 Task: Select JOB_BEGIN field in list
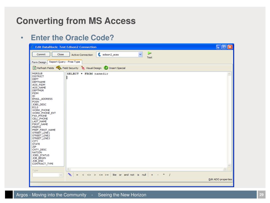click(x=39, y=158)
